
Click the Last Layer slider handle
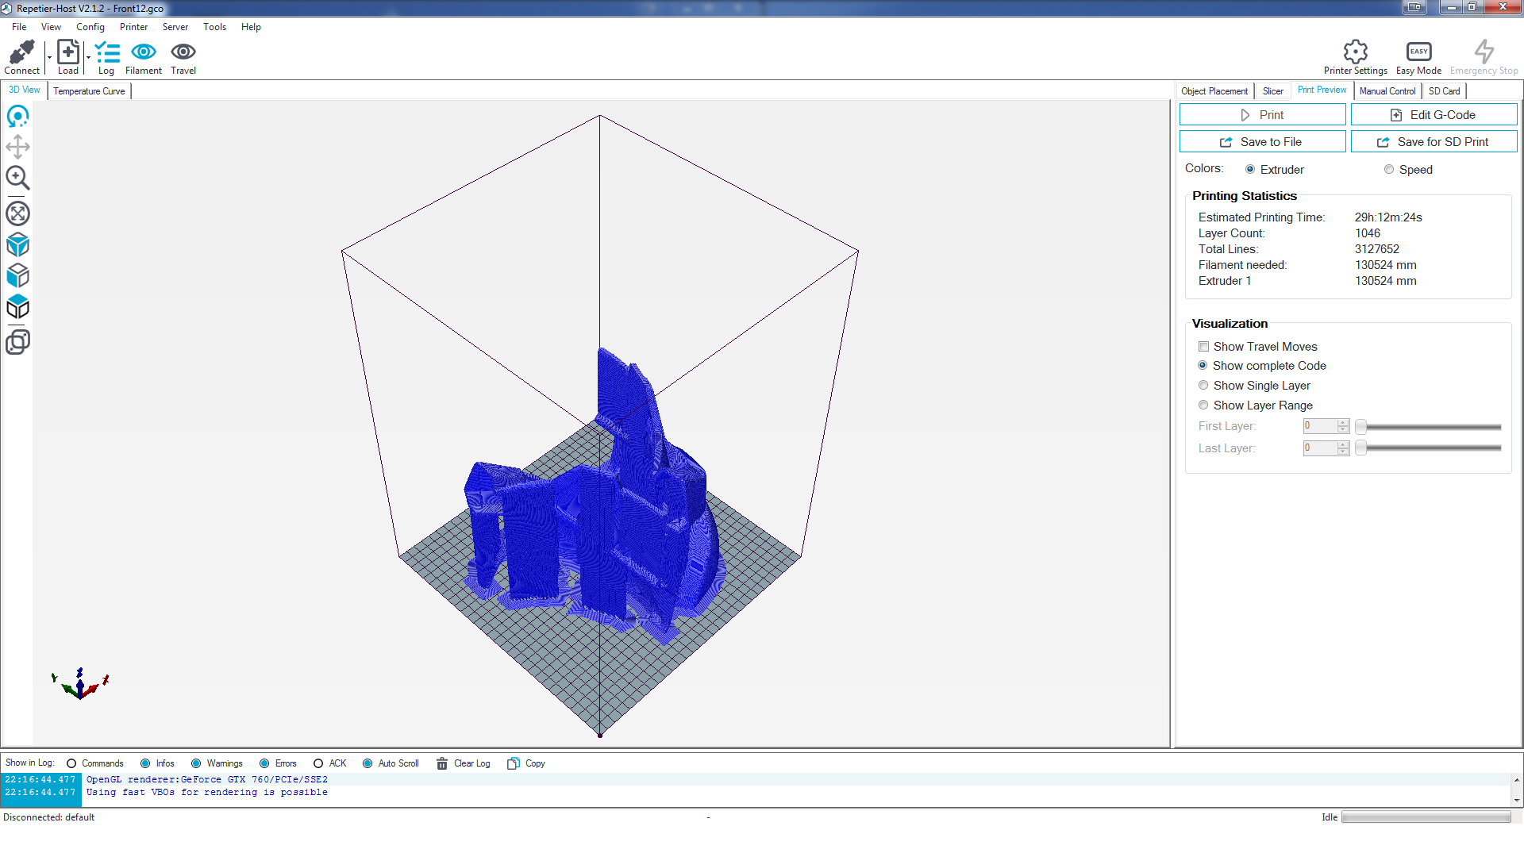coord(1360,448)
